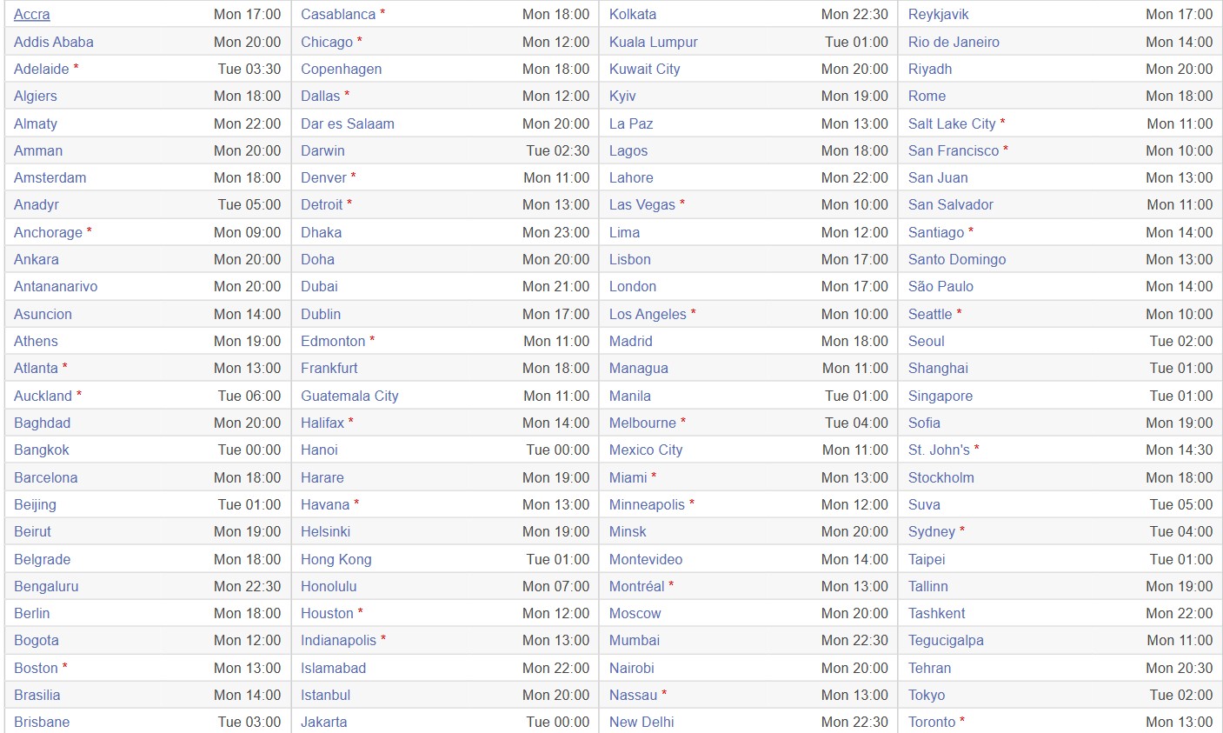Select the Brisbane city link

42,722
